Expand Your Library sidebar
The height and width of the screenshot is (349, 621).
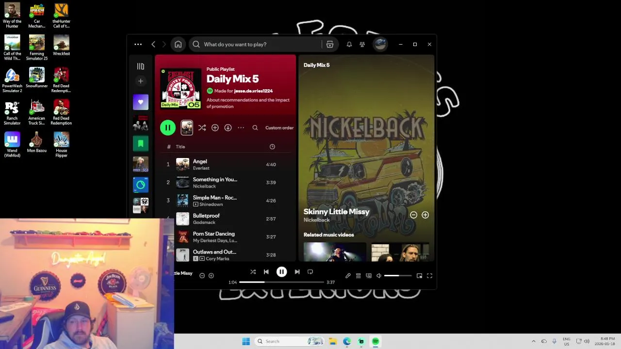coord(141,66)
